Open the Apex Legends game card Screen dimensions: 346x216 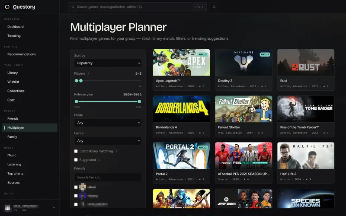[181, 70]
